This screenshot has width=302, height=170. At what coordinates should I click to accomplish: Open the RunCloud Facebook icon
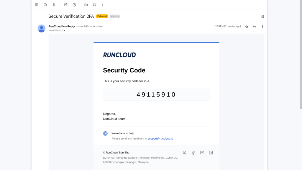193,153
